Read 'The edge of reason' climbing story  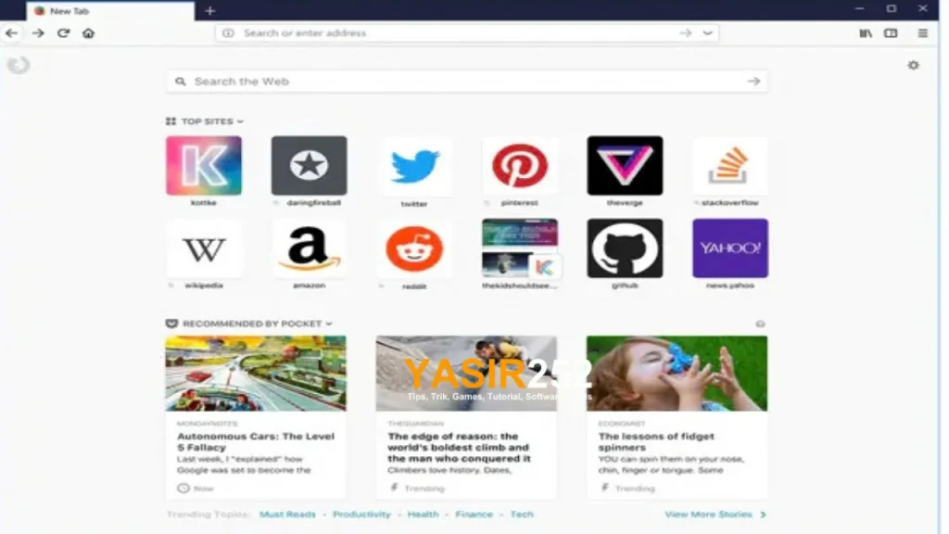click(x=460, y=447)
